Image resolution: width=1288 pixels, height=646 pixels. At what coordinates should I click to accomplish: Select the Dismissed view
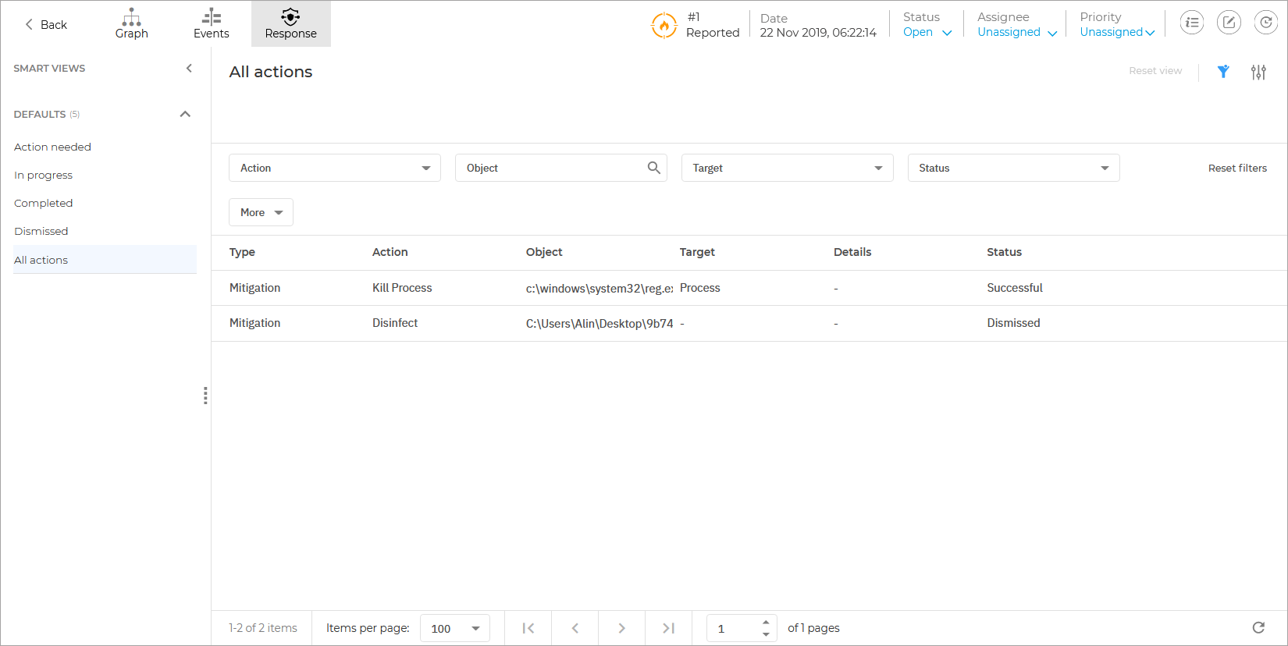coord(41,231)
